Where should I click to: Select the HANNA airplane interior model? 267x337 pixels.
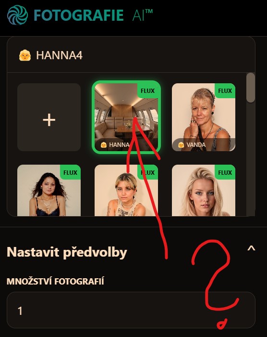[x=126, y=117]
